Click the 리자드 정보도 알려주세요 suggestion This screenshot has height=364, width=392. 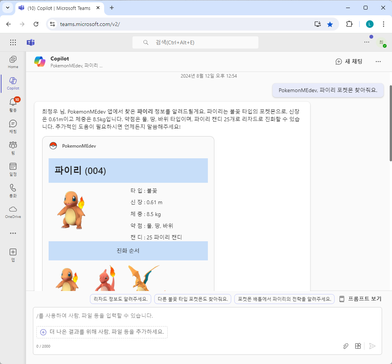(121, 299)
